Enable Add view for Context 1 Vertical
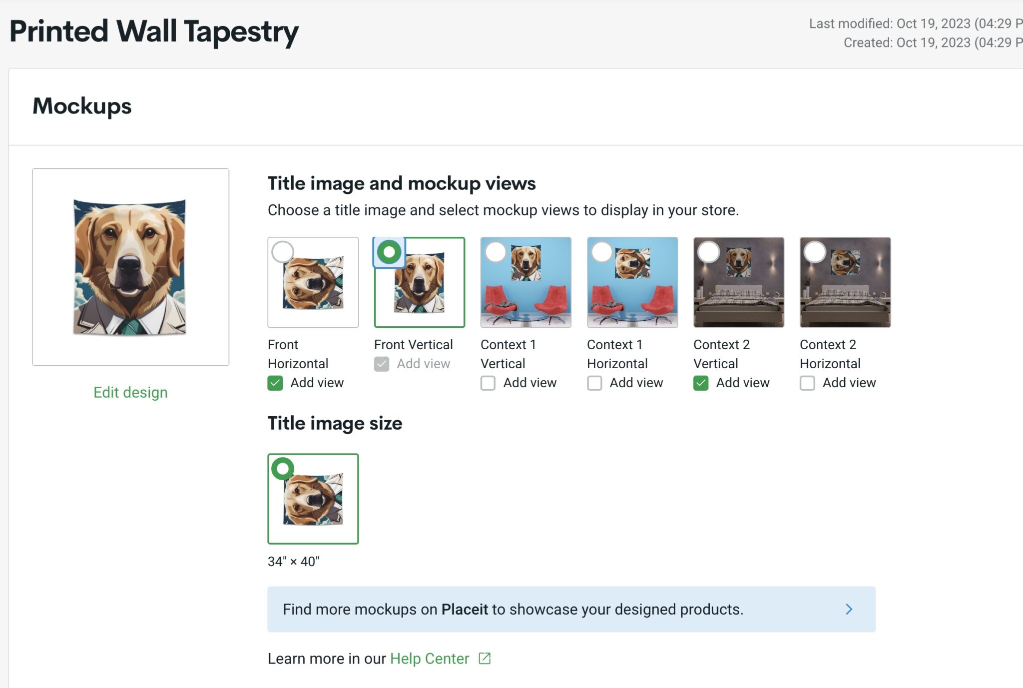 488,383
